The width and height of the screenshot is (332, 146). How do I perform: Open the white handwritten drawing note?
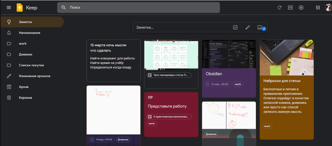point(113,110)
